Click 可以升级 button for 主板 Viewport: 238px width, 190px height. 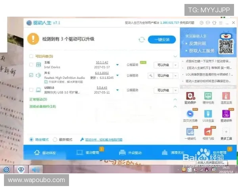pyautogui.click(x=163, y=65)
